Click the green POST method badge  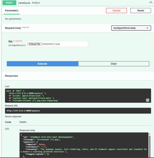point(9,3)
